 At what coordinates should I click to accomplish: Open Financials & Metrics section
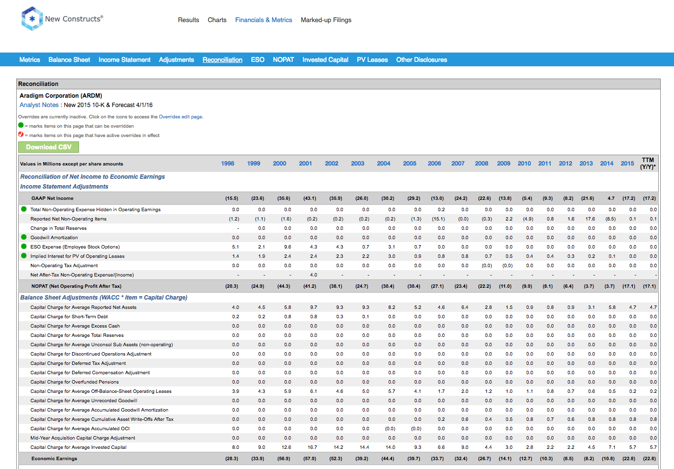pyautogui.click(x=264, y=20)
